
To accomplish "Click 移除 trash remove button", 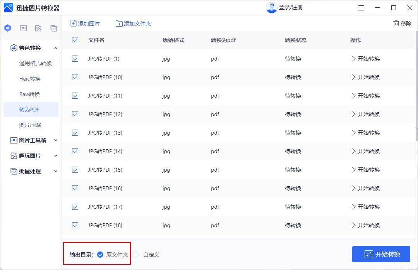I will [x=403, y=24].
